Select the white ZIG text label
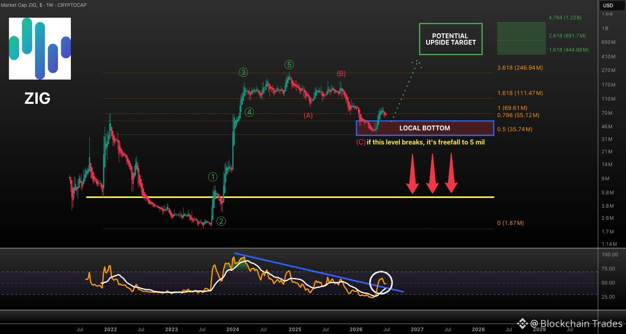Viewport: 626px width, 334px height. coord(37,98)
